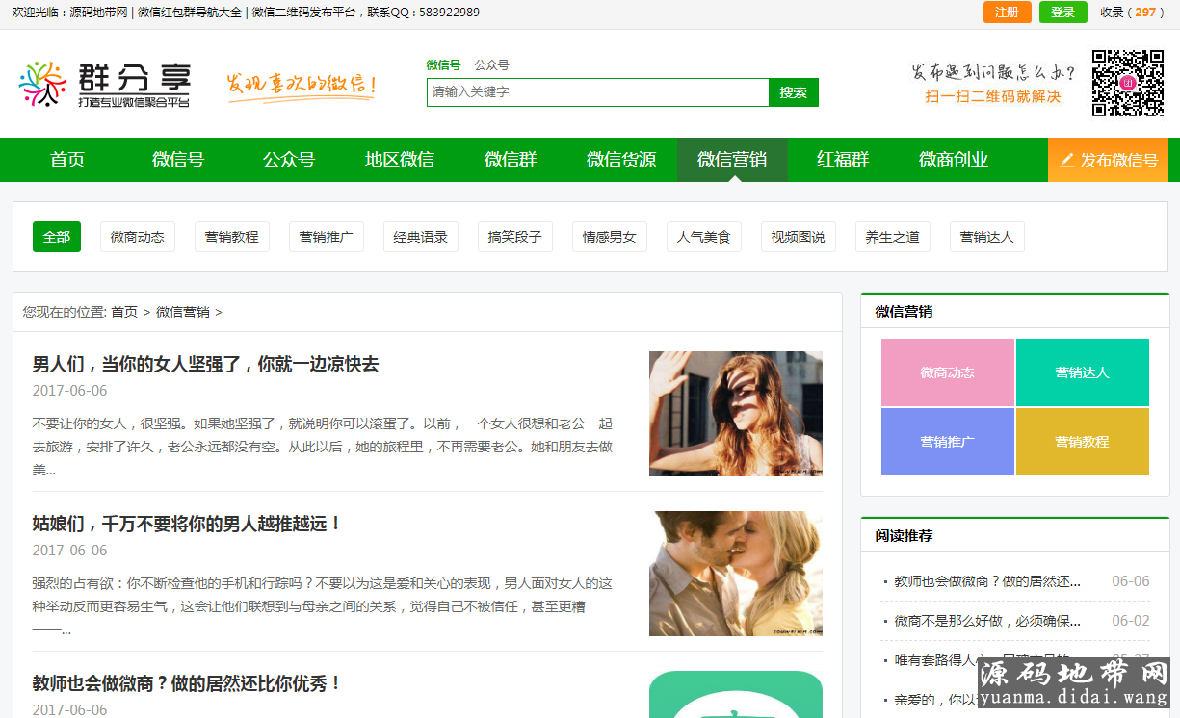Click the teal 营销达人 tile

[1082, 372]
